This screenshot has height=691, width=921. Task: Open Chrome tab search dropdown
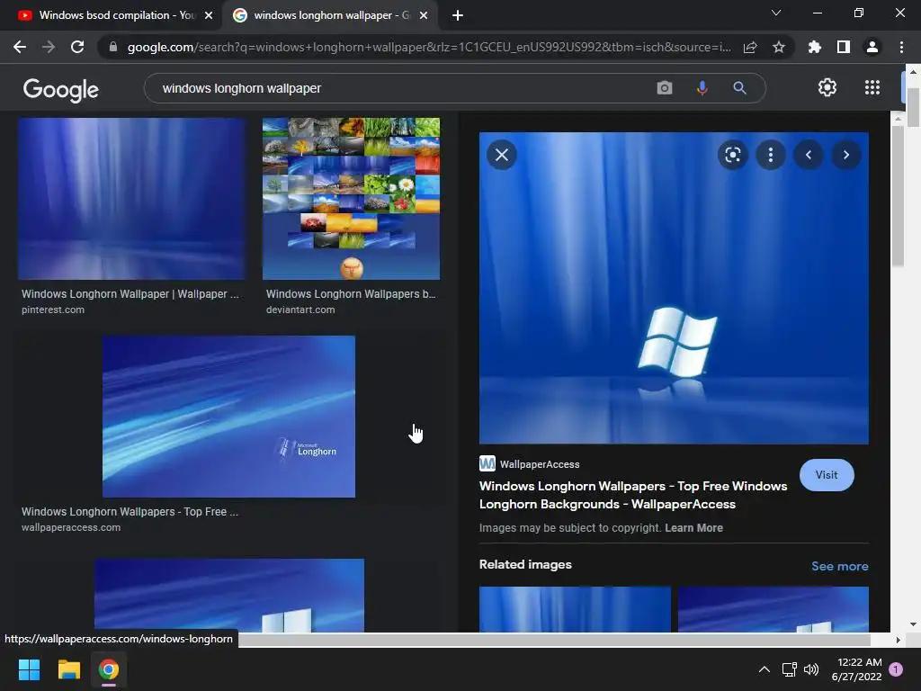pyautogui.click(x=776, y=13)
